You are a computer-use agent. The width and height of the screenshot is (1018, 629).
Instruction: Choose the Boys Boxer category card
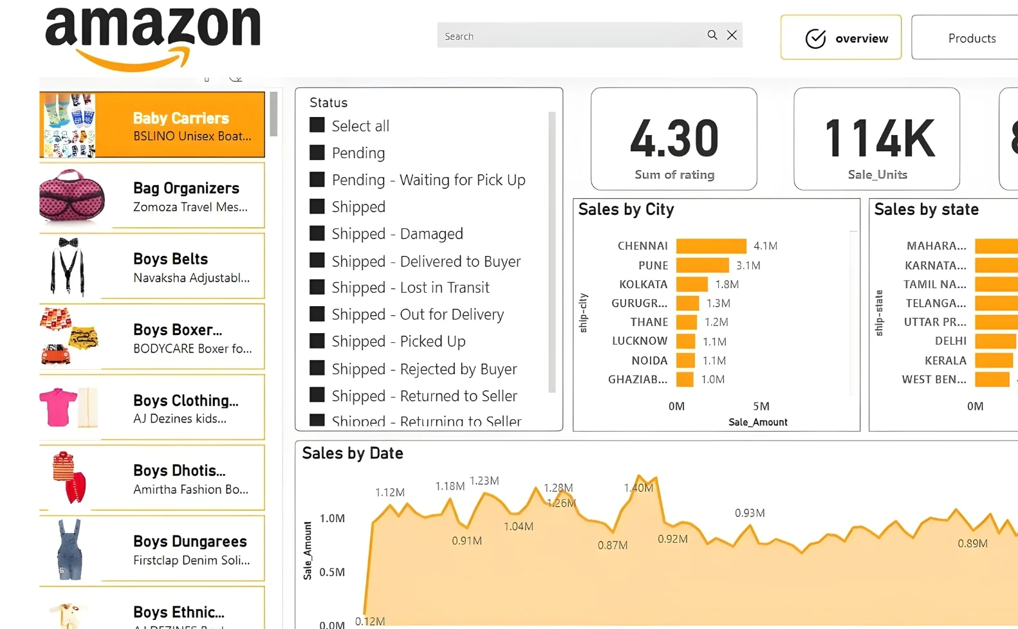[x=152, y=337]
